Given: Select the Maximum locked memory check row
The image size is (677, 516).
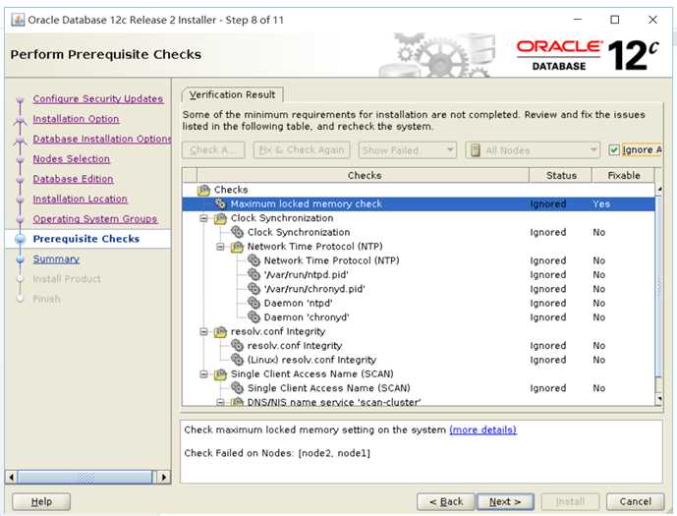Looking at the screenshot, I should pyautogui.click(x=419, y=203).
